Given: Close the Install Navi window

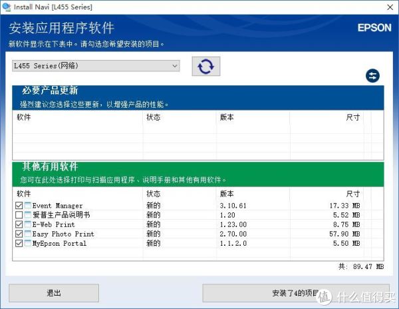Looking at the screenshot, I should pyautogui.click(x=390, y=7).
